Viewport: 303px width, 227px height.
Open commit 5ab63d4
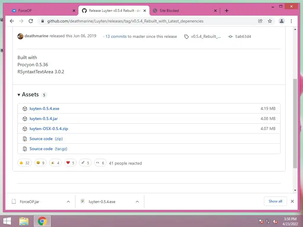click(x=243, y=36)
